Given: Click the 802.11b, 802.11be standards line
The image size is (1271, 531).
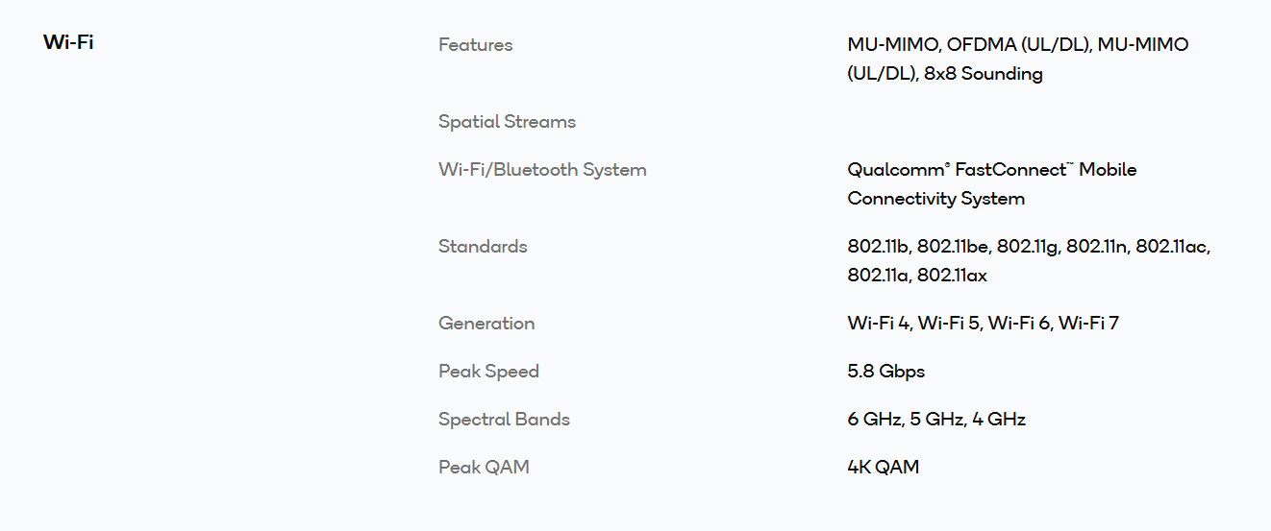Looking at the screenshot, I should pos(1028,246).
